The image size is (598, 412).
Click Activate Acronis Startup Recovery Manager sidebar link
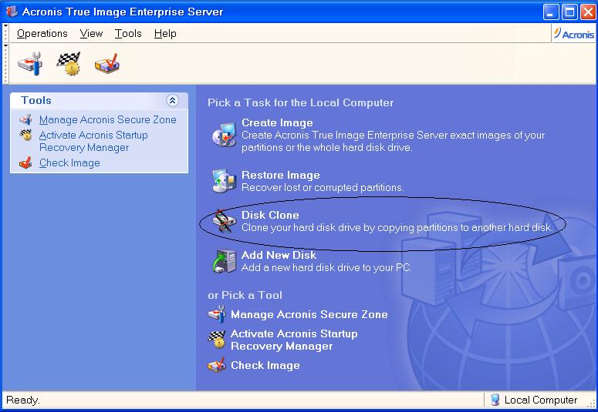(93, 141)
